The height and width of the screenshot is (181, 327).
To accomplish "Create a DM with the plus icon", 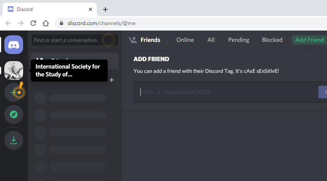I will pos(112,80).
